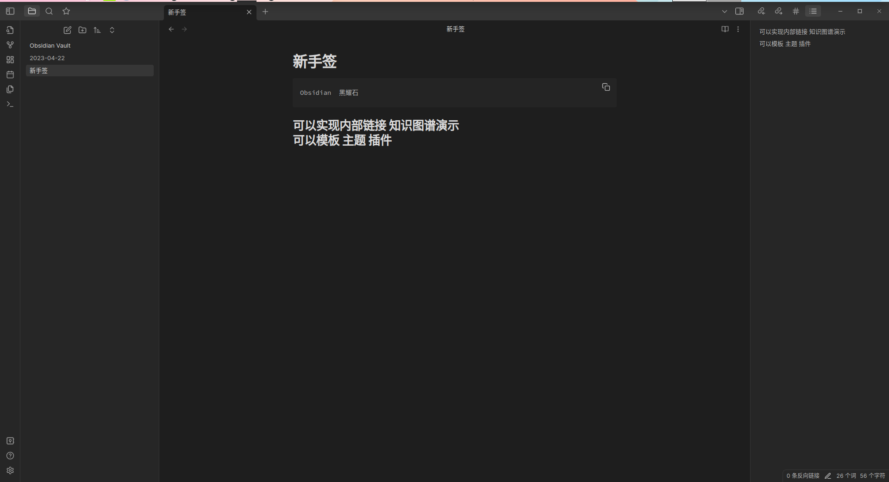Copy the code block with Obsidian 黑耀石
Screen dimensions: 889x482
click(606, 87)
